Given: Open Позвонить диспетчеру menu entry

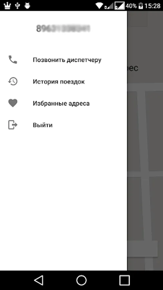Looking at the screenshot, I should tap(63, 60).
